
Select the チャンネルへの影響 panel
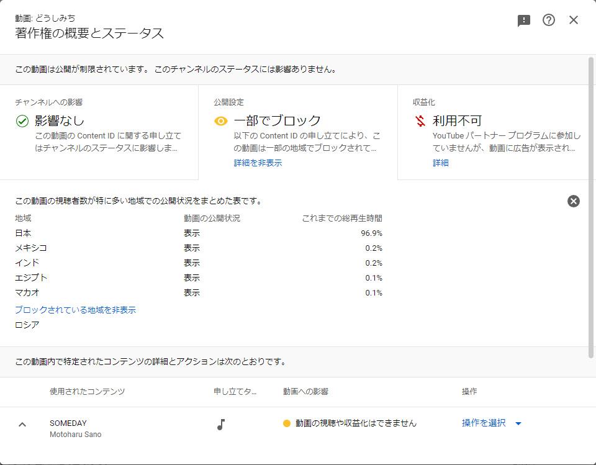point(99,132)
